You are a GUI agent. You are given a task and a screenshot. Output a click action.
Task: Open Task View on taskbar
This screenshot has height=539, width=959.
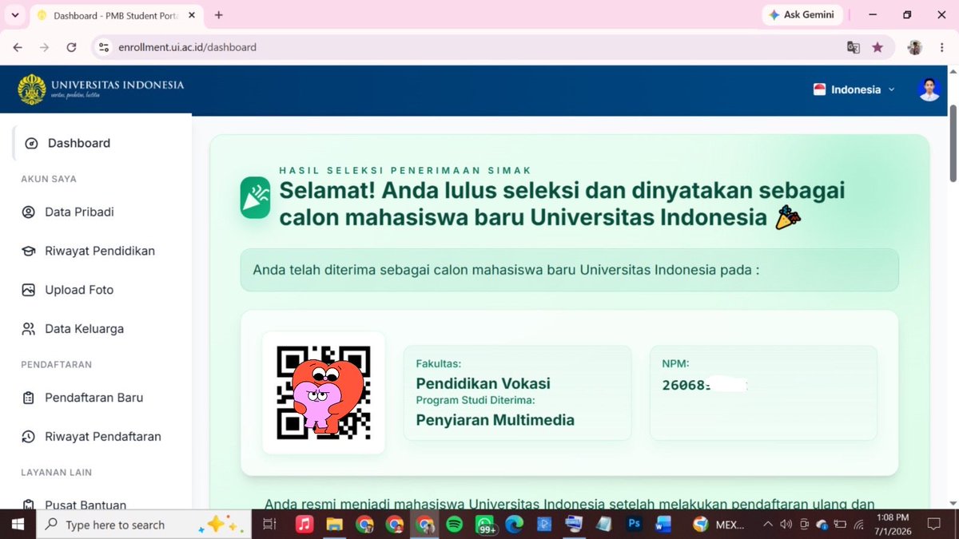click(269, 525)
